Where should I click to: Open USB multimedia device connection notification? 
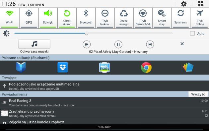pyautogui.click(x=104, y=86)
